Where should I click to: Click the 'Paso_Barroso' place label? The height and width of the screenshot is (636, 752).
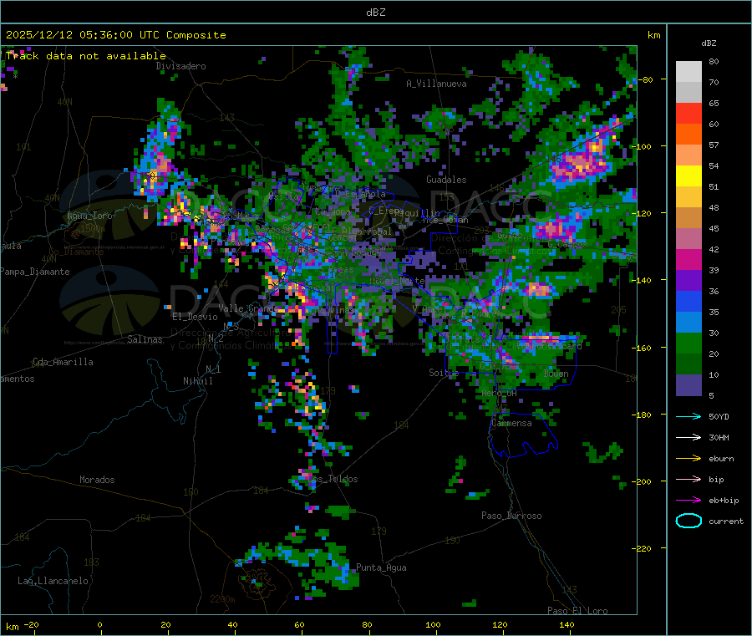[511, 516]
